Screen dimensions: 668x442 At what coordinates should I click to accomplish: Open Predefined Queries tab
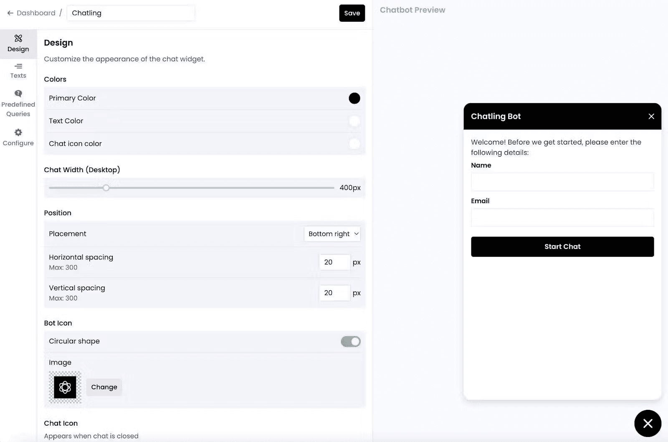tap(18, 104)
